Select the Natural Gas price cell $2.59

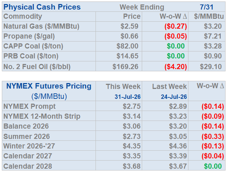[x=129, y=26]
